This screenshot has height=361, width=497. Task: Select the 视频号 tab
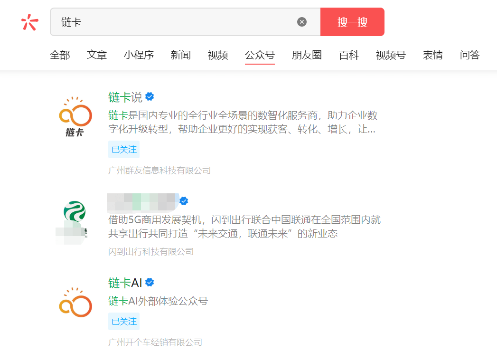[391, 55]
